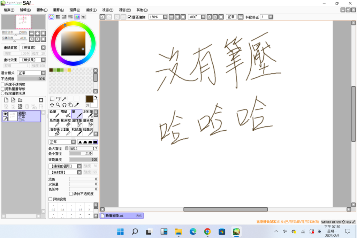Flip canvas view horizontally in toolbar

pos(241,17)
